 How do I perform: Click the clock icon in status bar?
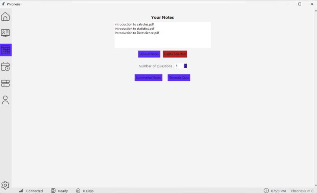point(266,190)
